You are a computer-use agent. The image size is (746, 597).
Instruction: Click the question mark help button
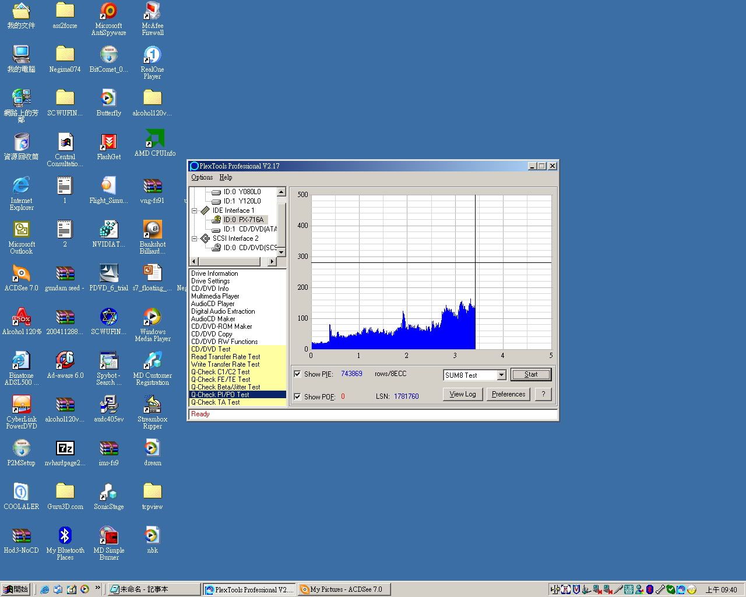[543, 394]
